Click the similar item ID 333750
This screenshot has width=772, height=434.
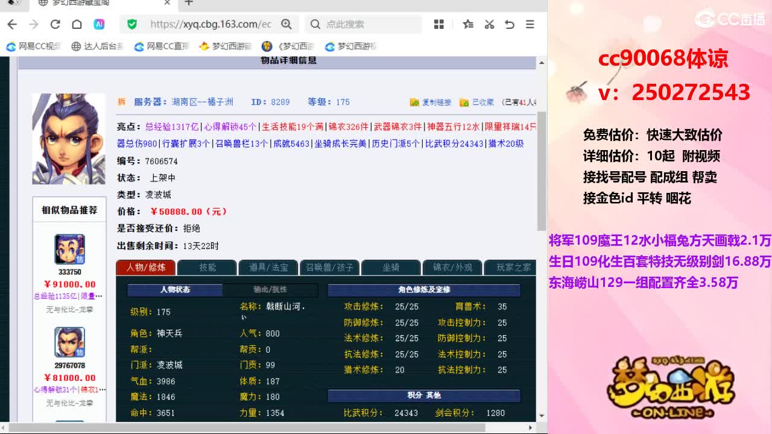(x=69, y=272)
